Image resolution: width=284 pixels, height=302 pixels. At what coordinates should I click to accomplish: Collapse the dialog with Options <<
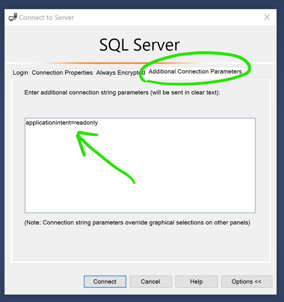click(246, 282)
